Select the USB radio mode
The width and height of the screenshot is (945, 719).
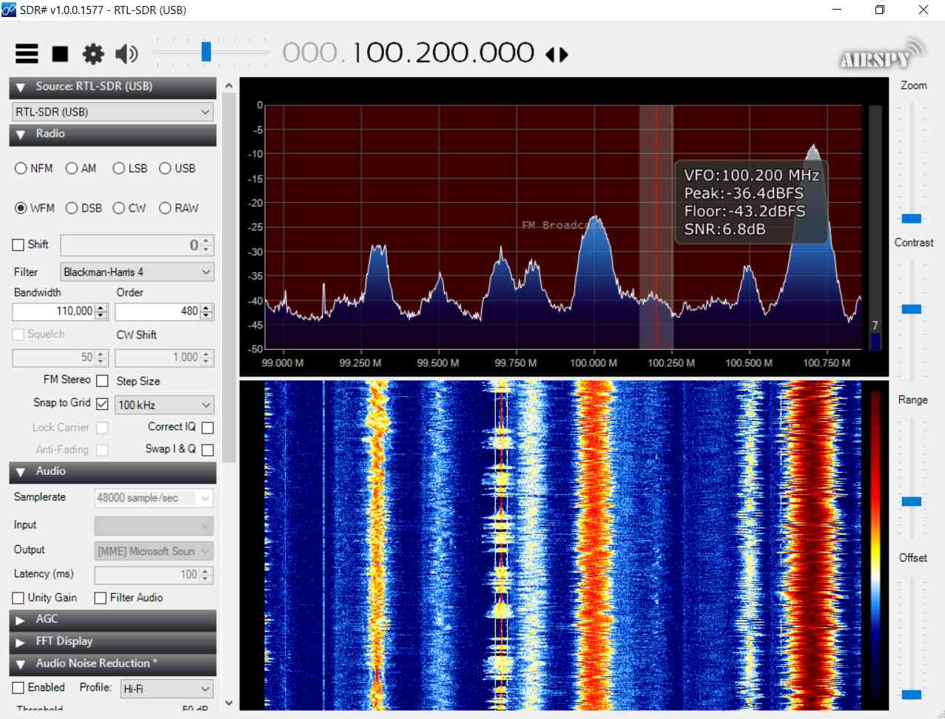[165, 169]
